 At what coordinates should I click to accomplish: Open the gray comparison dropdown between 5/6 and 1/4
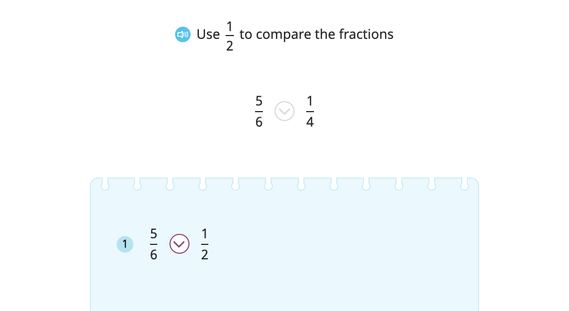pos(284,111)
